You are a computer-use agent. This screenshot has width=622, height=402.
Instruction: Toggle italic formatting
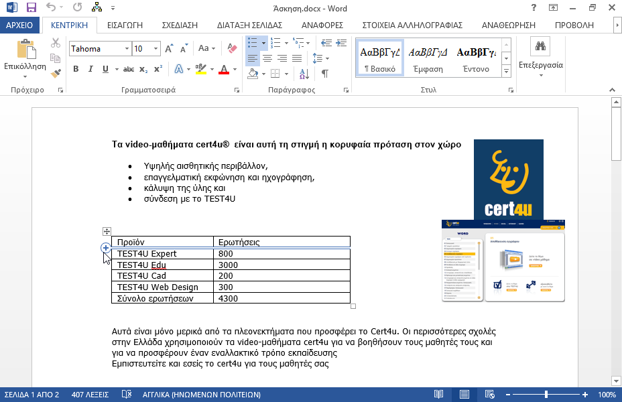(x=90, y=69)
